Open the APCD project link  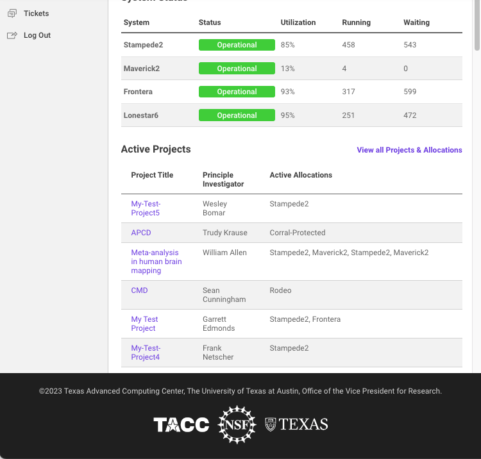pos(141,233)
